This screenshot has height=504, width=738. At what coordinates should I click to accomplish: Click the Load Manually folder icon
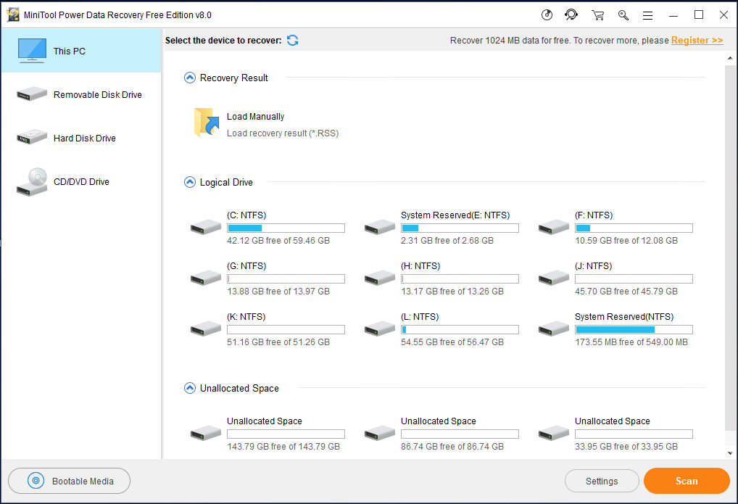point(207,123)
